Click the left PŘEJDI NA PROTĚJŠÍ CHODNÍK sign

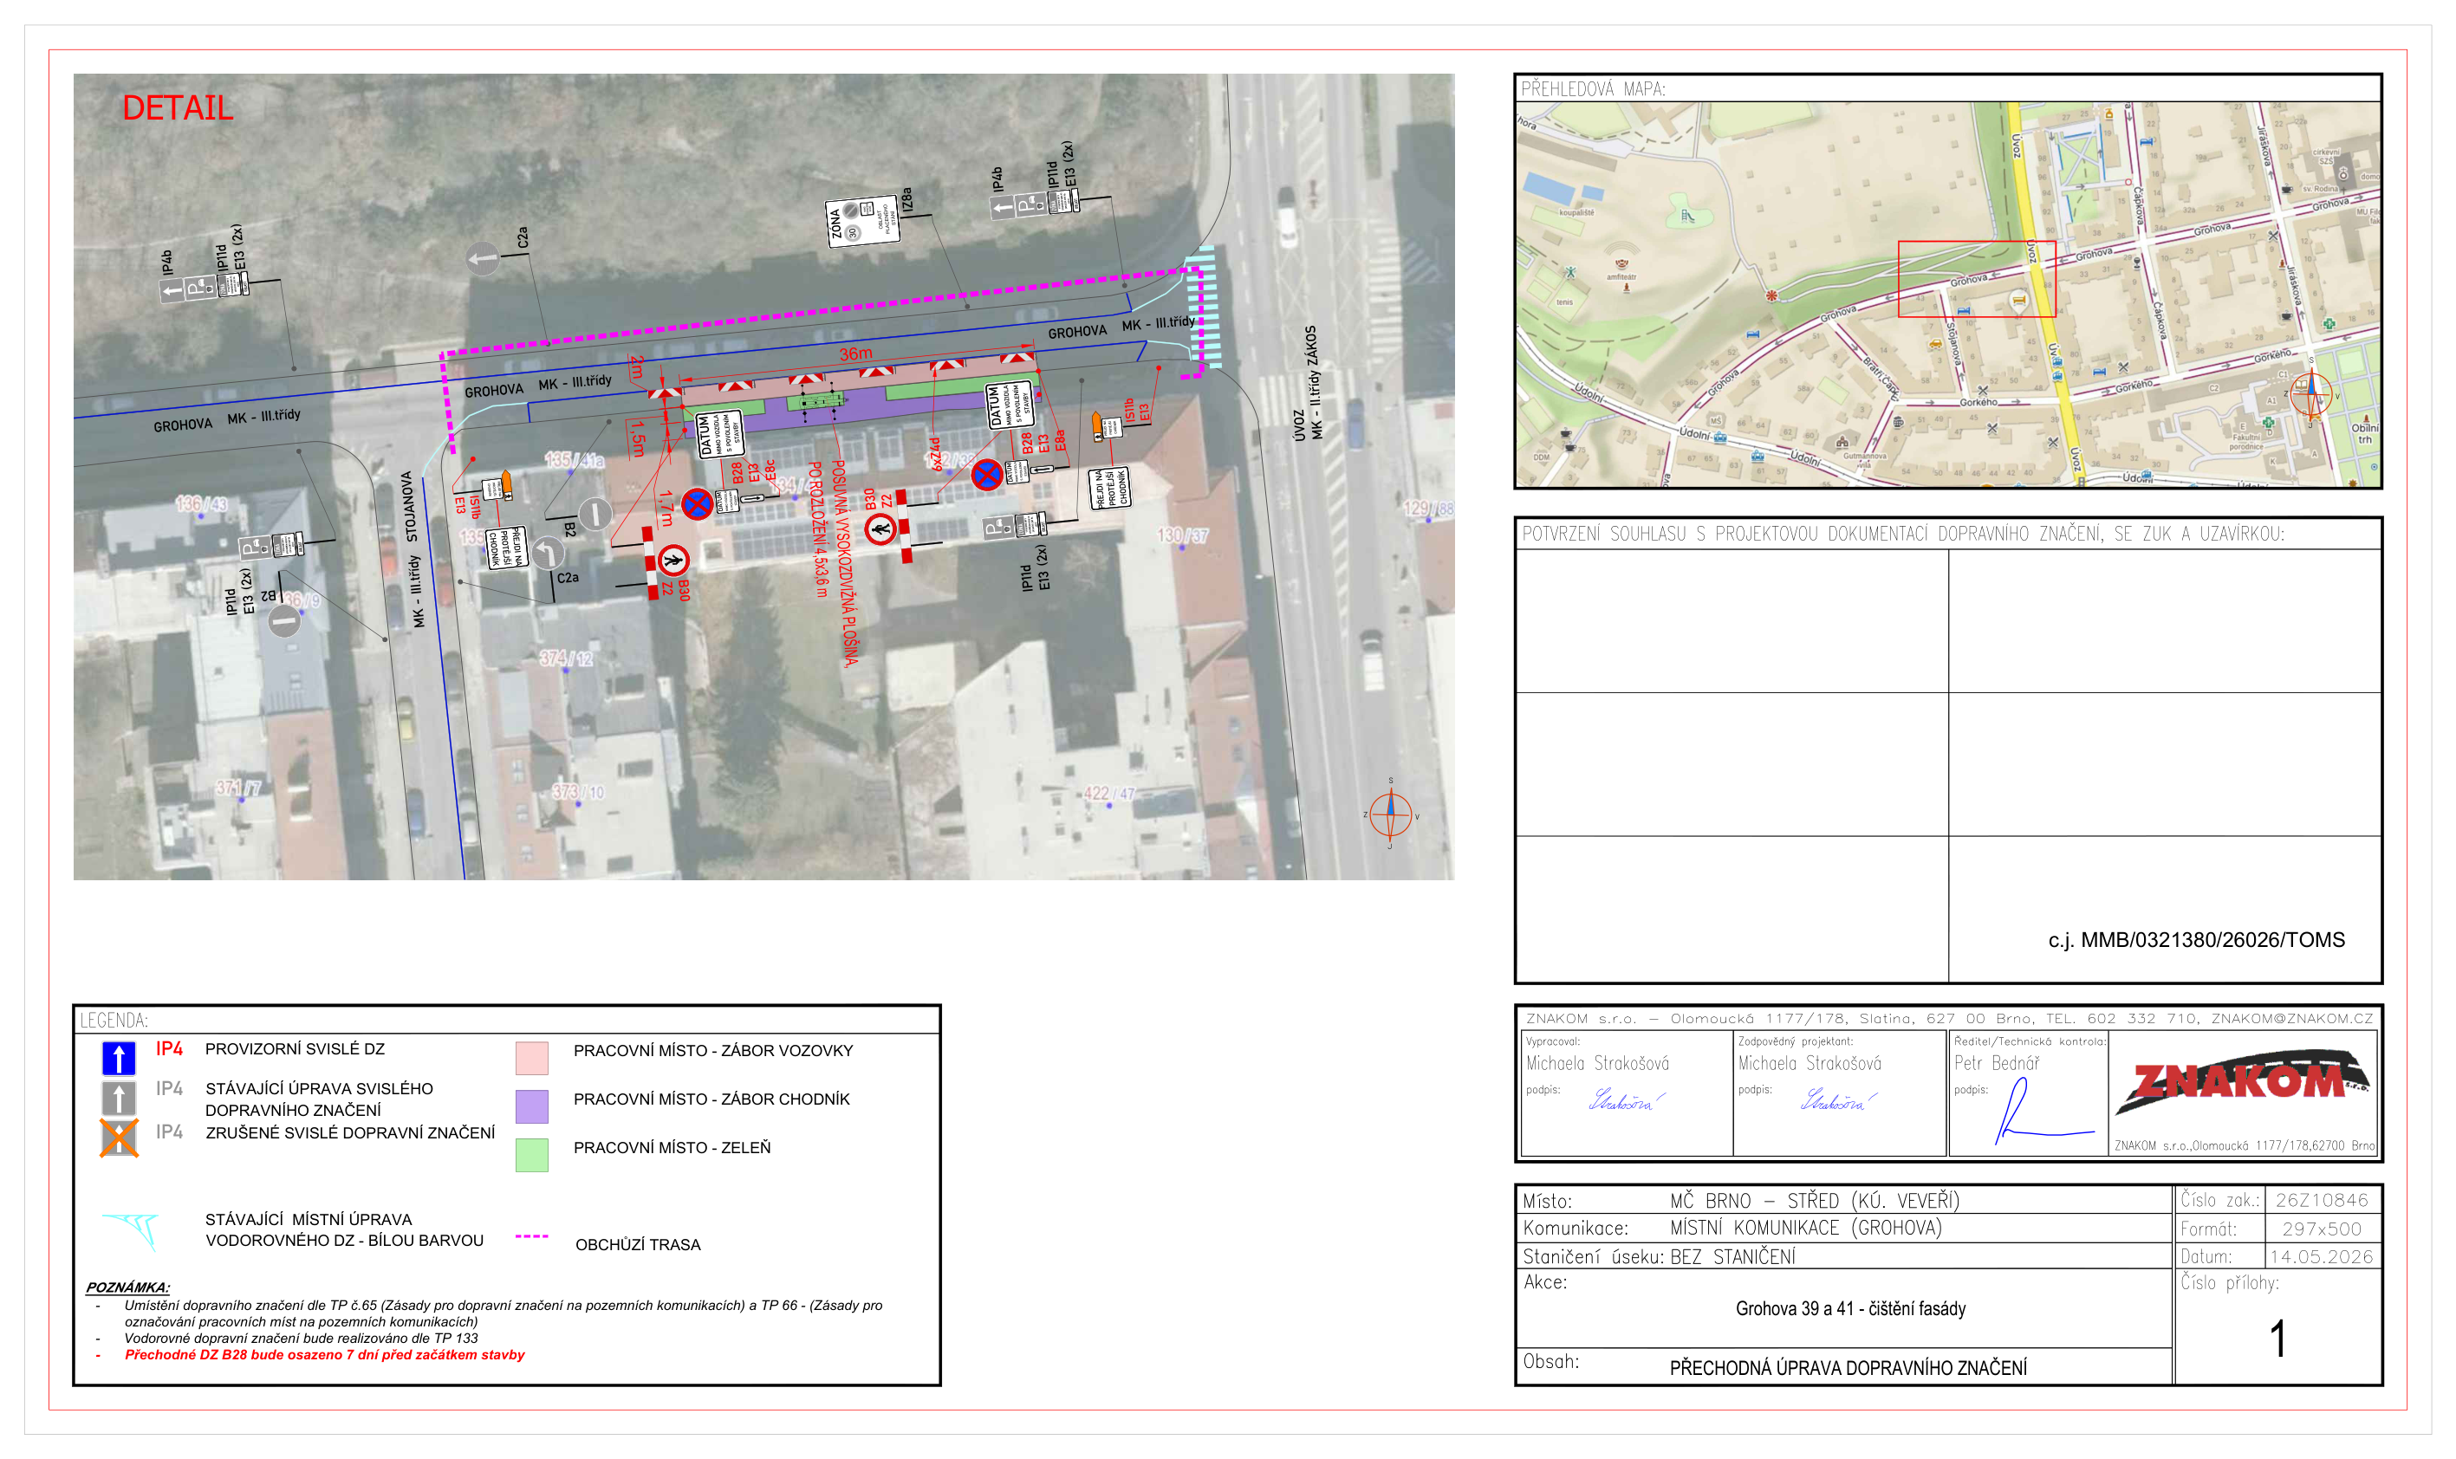pos(506,548)
